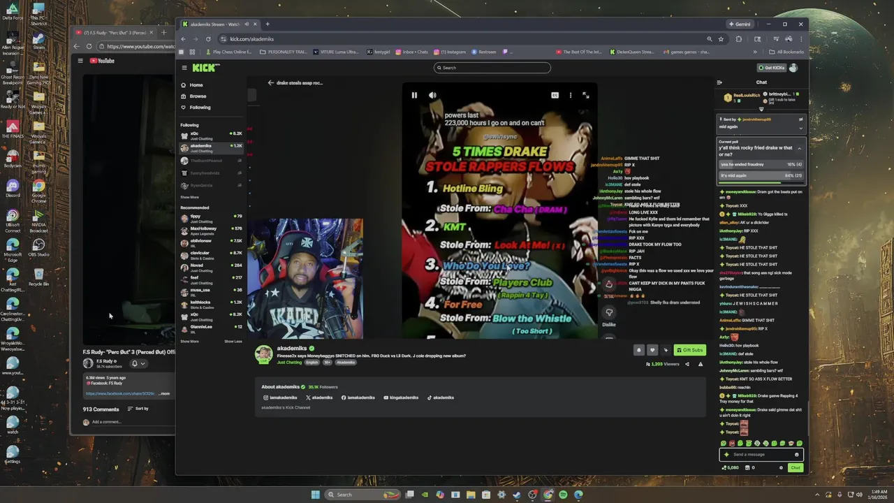The height and width of the screenshot is (503, 894).
Task: Open iamakademiks Facebook link
Action: 358,398
